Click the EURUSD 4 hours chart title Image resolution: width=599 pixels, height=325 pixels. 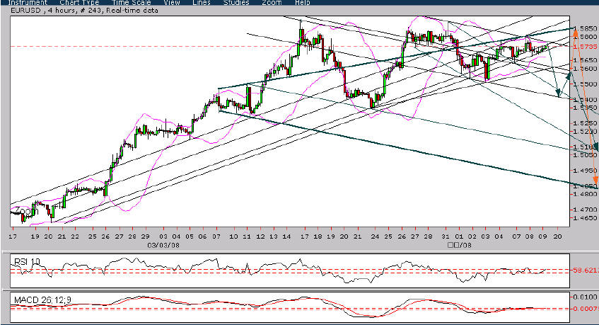pos(84,11)
